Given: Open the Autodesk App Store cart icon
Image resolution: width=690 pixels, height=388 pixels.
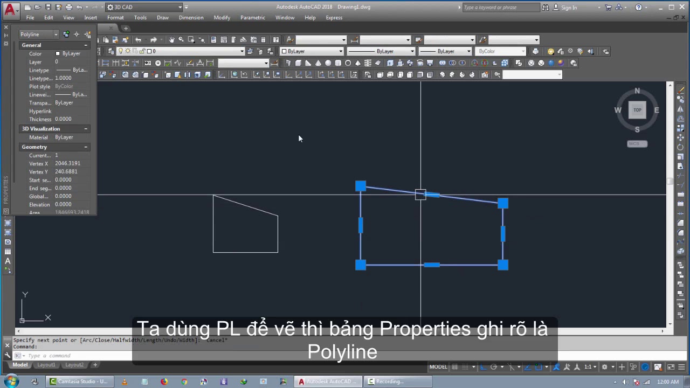Looking at the screenshot, I should point(608,7).
